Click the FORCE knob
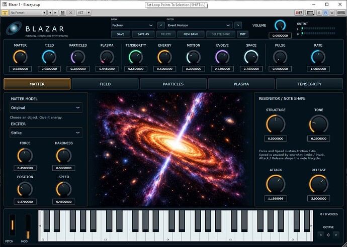 [x=25, y=156]
